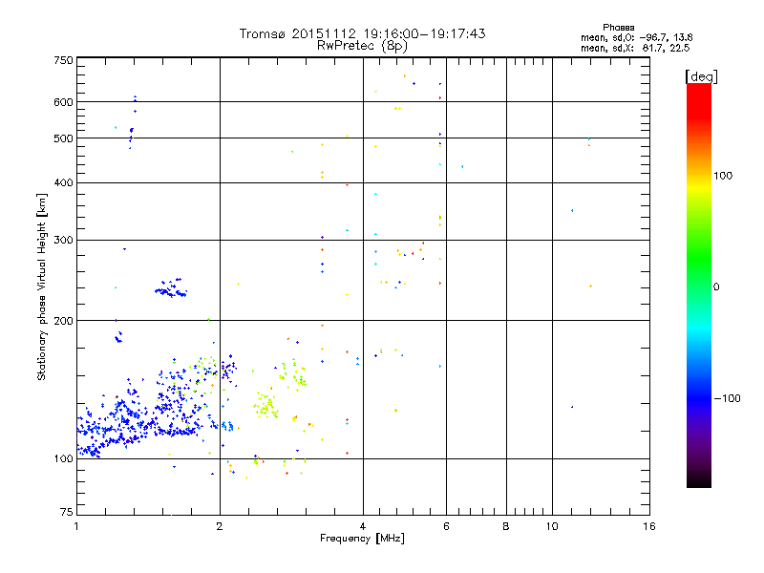Select the 'RwPretec (8p)' subtitle

coord(362,46)
